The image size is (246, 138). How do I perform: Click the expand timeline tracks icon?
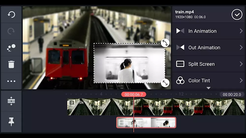pos(11,101)
